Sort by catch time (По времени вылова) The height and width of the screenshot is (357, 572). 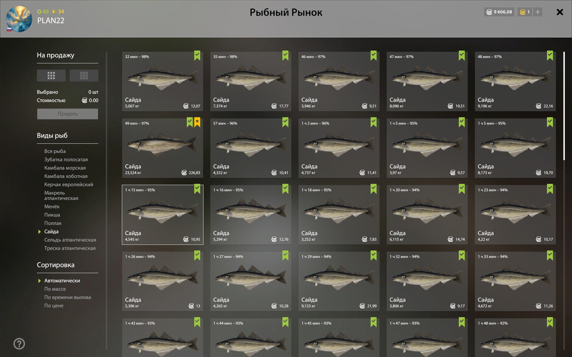[x=68, y=297]
